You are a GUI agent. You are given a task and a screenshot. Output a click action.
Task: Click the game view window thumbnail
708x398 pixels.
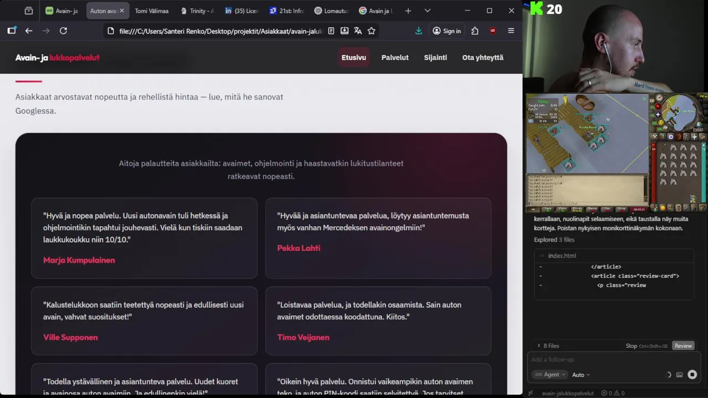pos(587,133)
